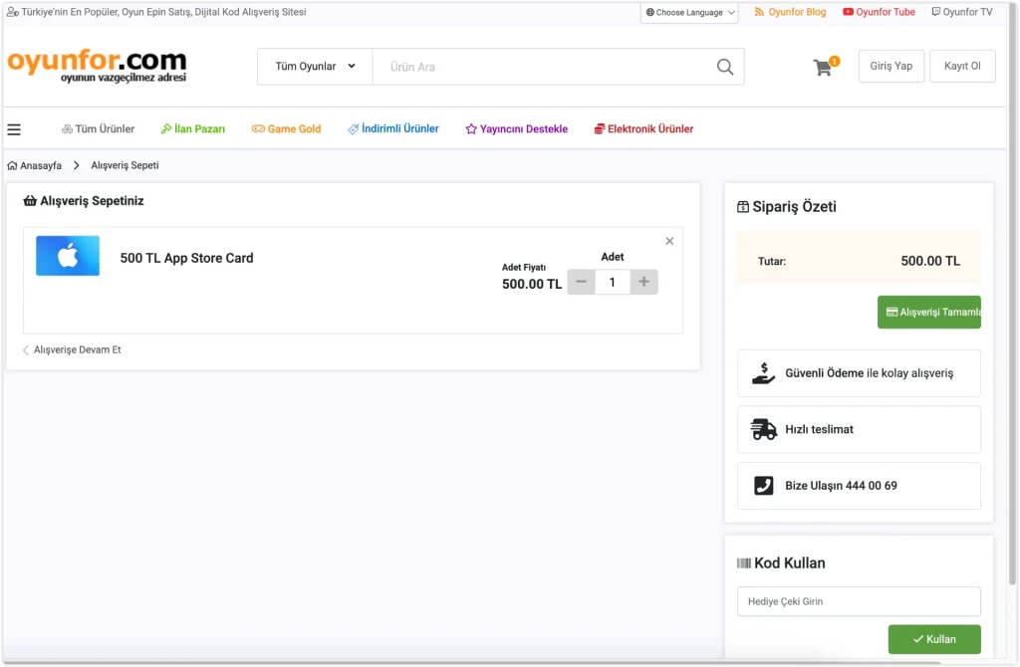Open Oyunfor TV link
This screenshot has height=667, width=1020.
click(x=962, y=12)
